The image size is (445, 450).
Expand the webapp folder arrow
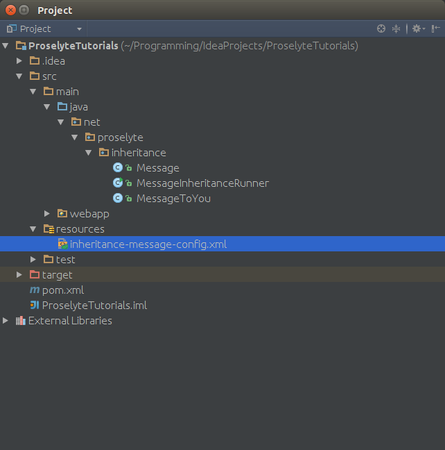coord(47,214)
